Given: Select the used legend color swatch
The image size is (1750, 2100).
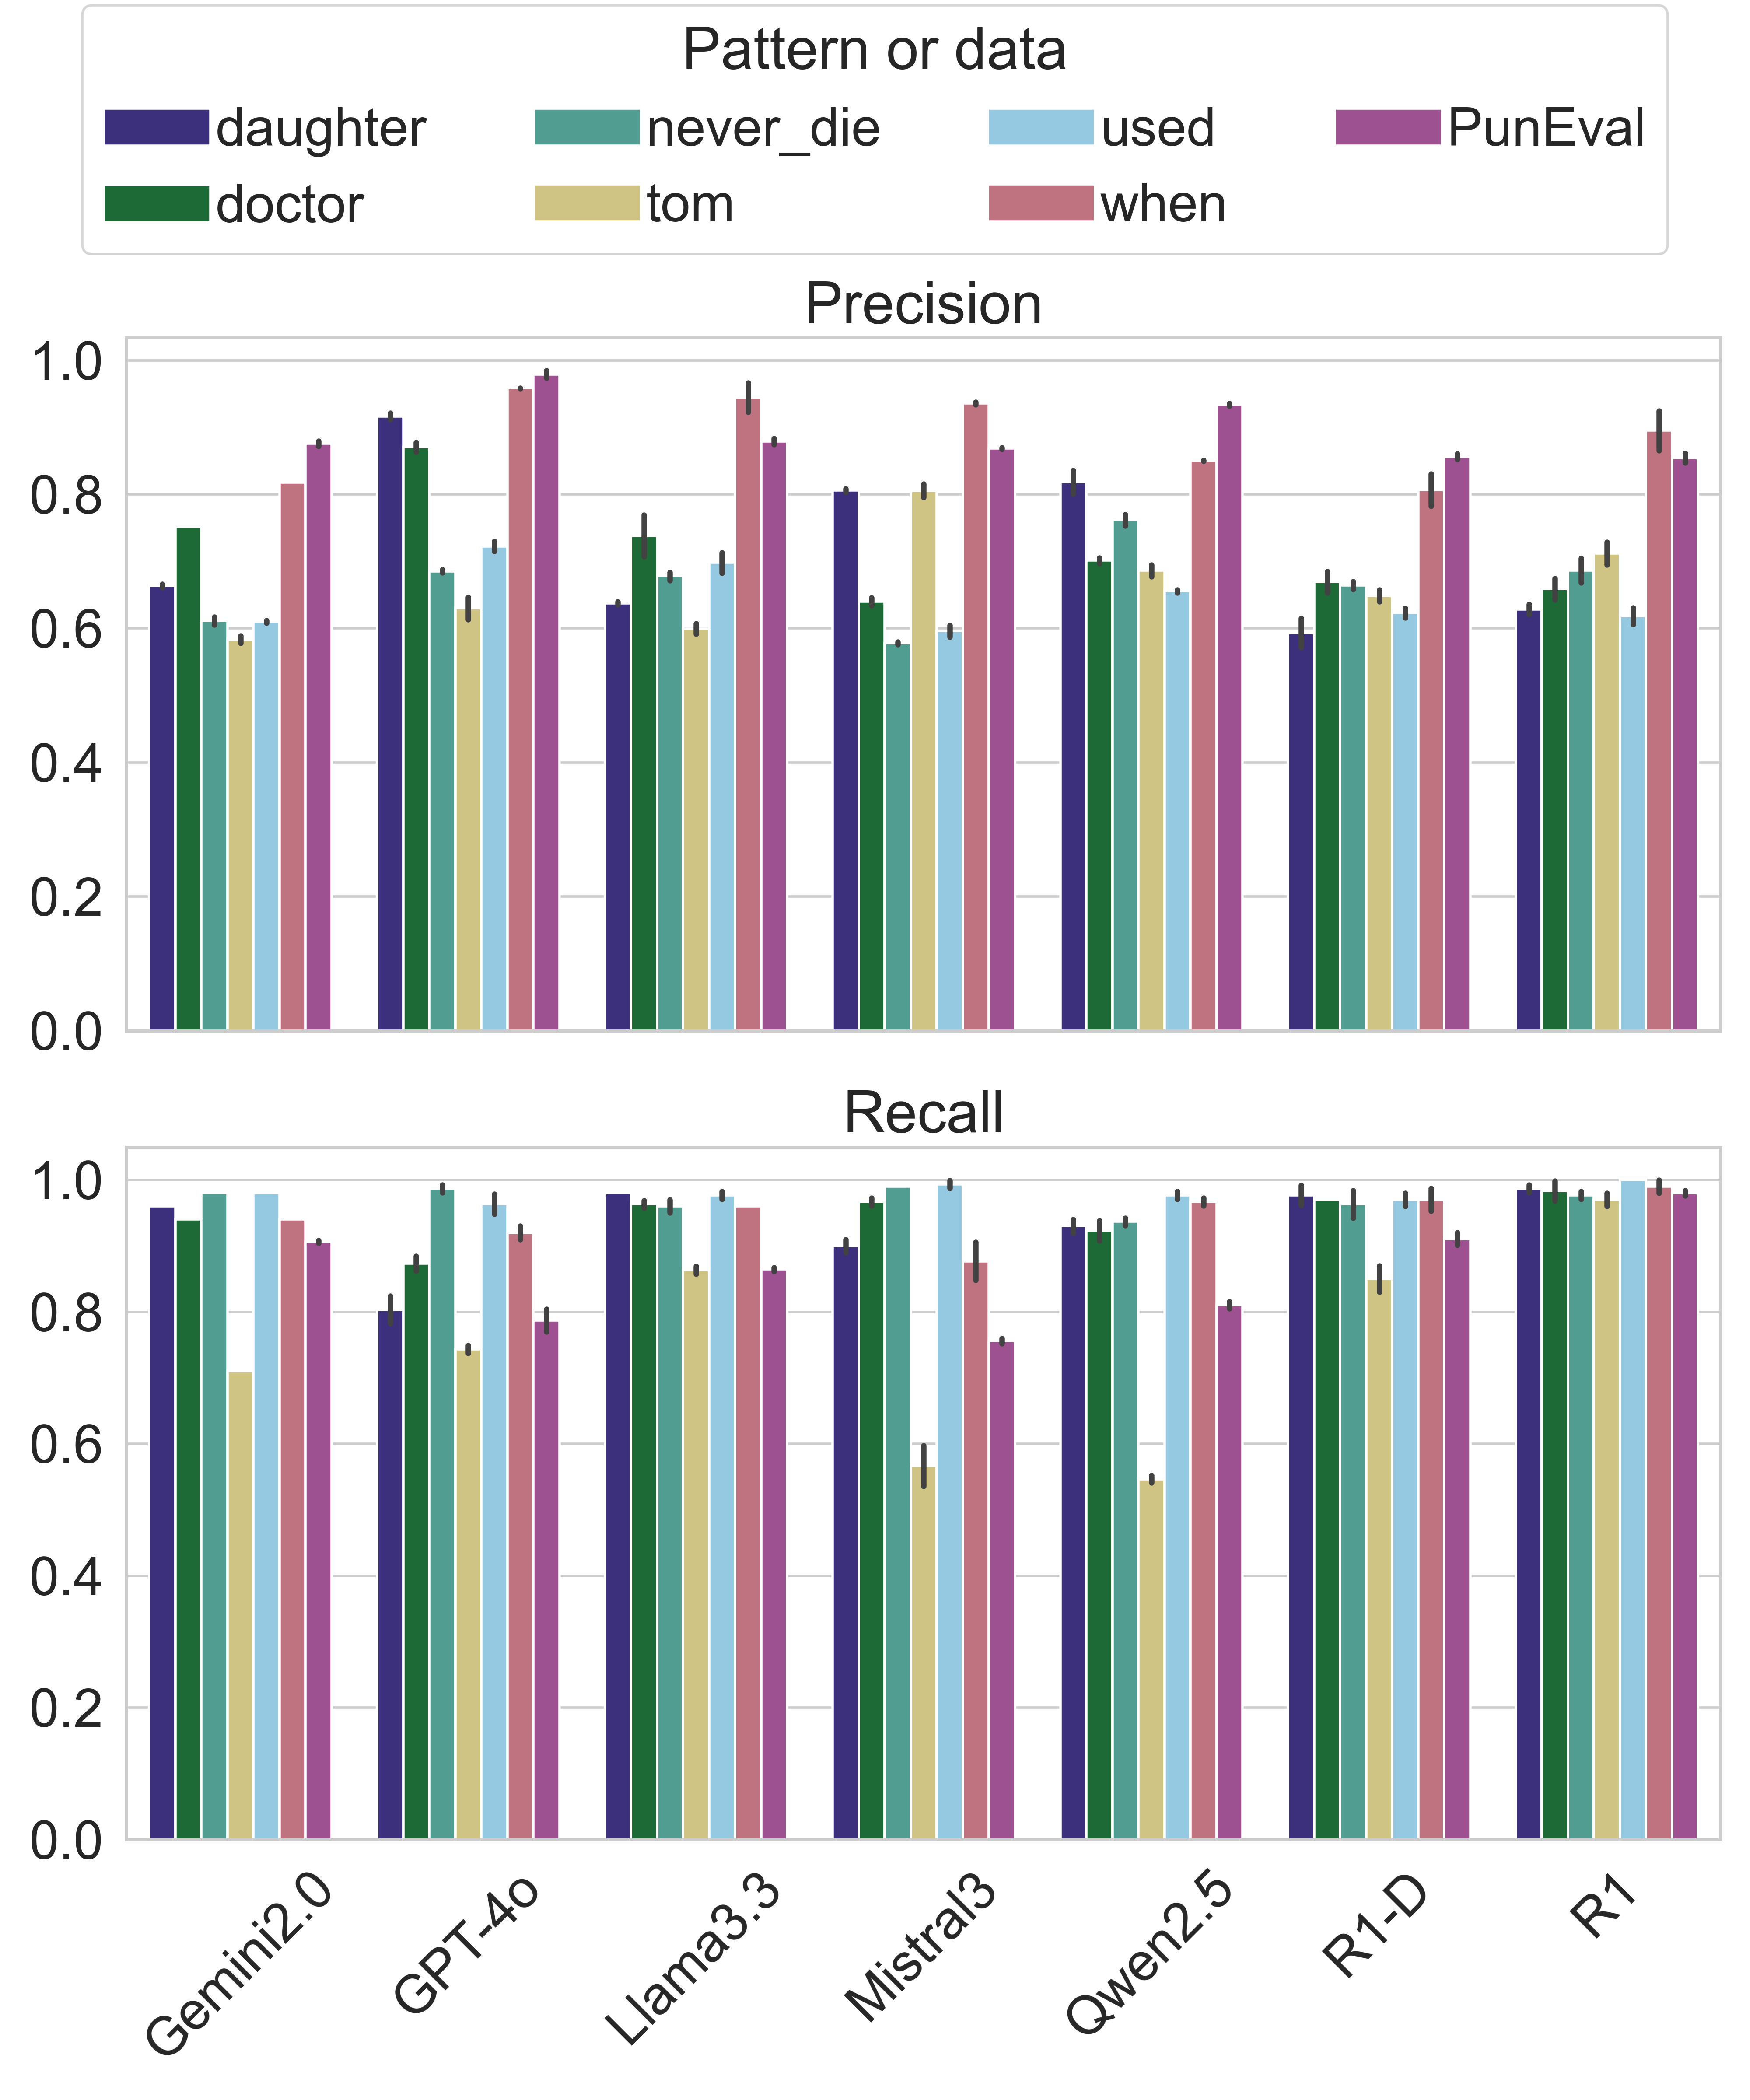Looking at the screenshot, I should [x=1041, y=127].
